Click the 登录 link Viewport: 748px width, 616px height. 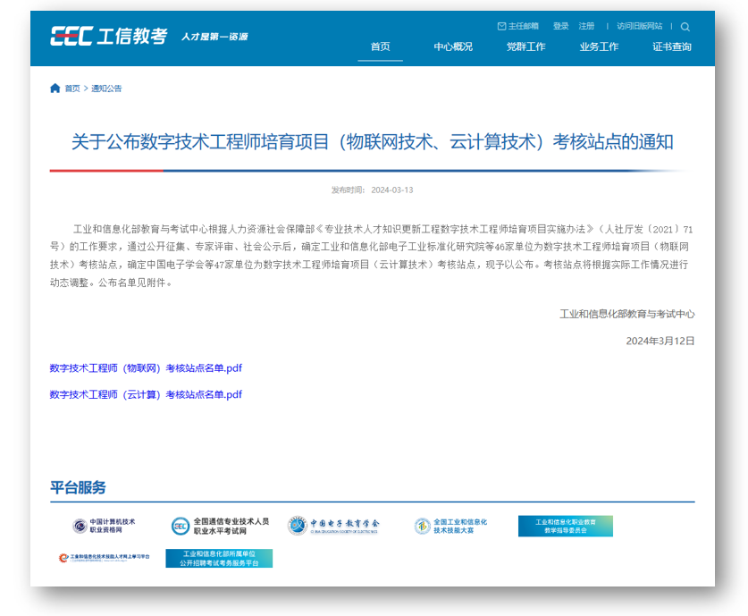pyautogui.click(x=559, y=26)
